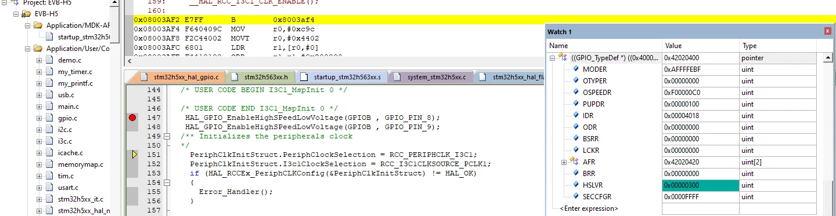Click the SECCFGR member icon in Watch 1
This screenshot has height=216, width=836.
tap(576, 196)
